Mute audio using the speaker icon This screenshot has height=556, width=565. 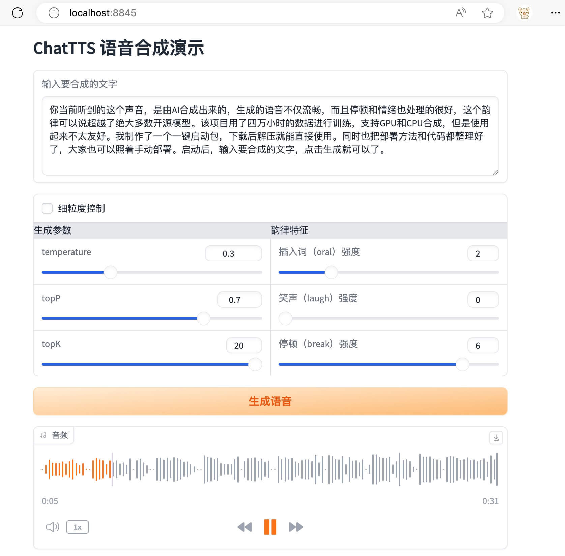pos(52,527)
